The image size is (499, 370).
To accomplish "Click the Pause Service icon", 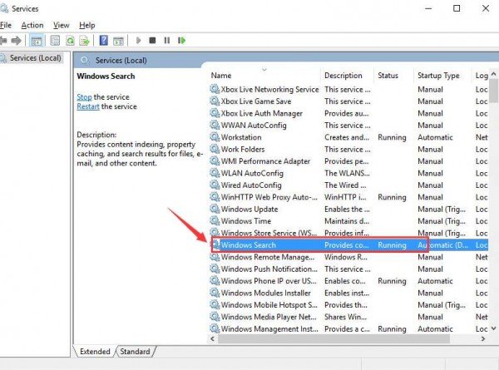I will 167,41.
